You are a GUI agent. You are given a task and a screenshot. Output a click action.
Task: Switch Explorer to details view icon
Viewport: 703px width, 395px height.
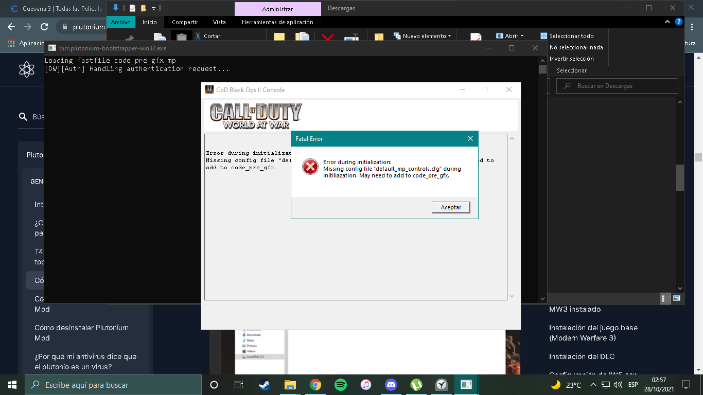tap(665, 298)
